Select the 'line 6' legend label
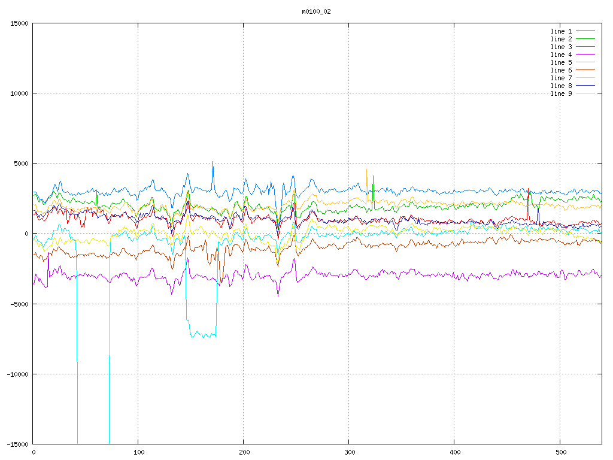613x460 pixels. tap(561, 71)
